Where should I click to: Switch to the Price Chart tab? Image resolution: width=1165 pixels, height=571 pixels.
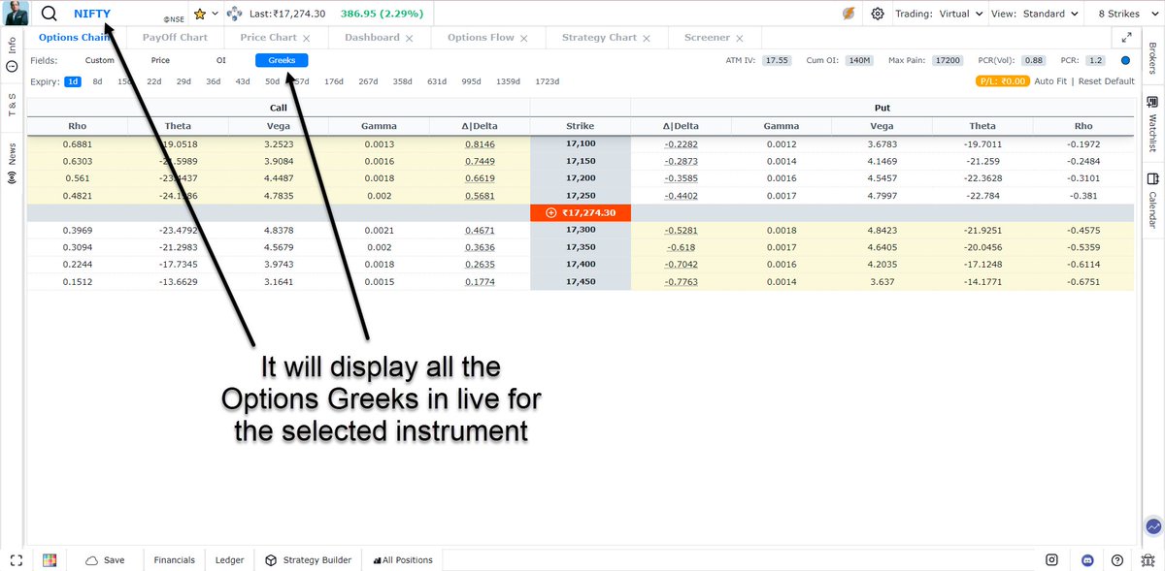point(268,38)
